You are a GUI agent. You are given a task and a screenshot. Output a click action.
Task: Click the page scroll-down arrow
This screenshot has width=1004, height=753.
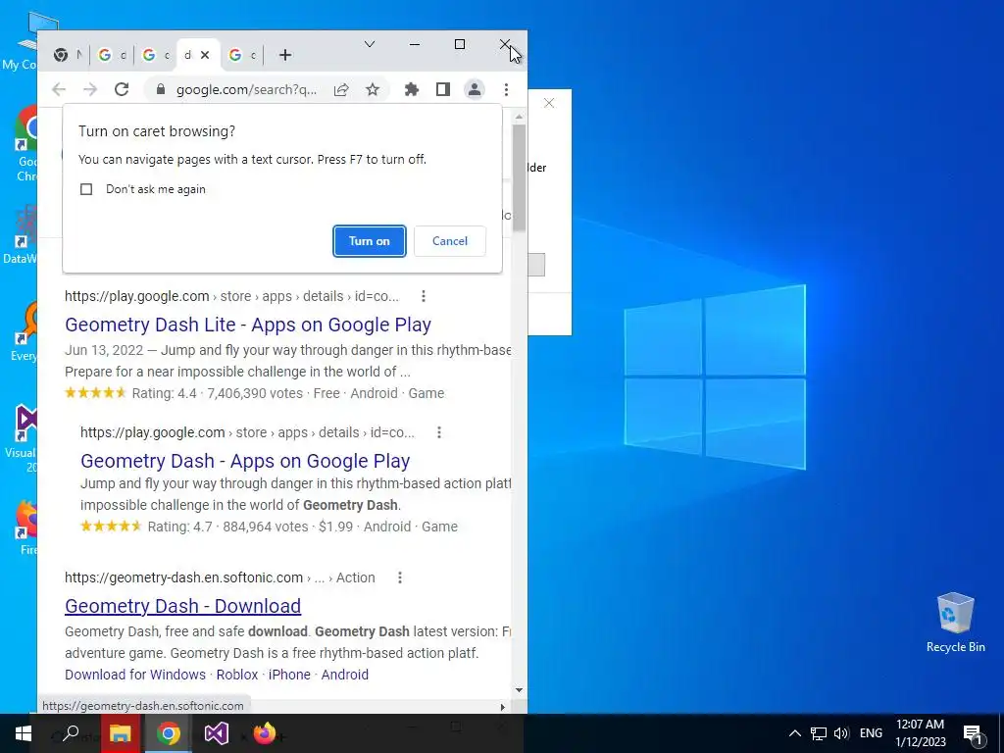[519, 690]
